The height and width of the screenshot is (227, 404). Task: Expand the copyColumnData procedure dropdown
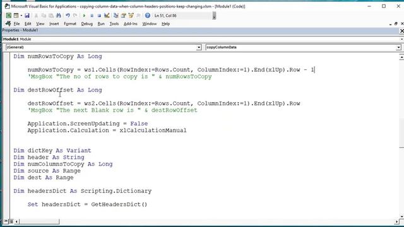(398, 47)
